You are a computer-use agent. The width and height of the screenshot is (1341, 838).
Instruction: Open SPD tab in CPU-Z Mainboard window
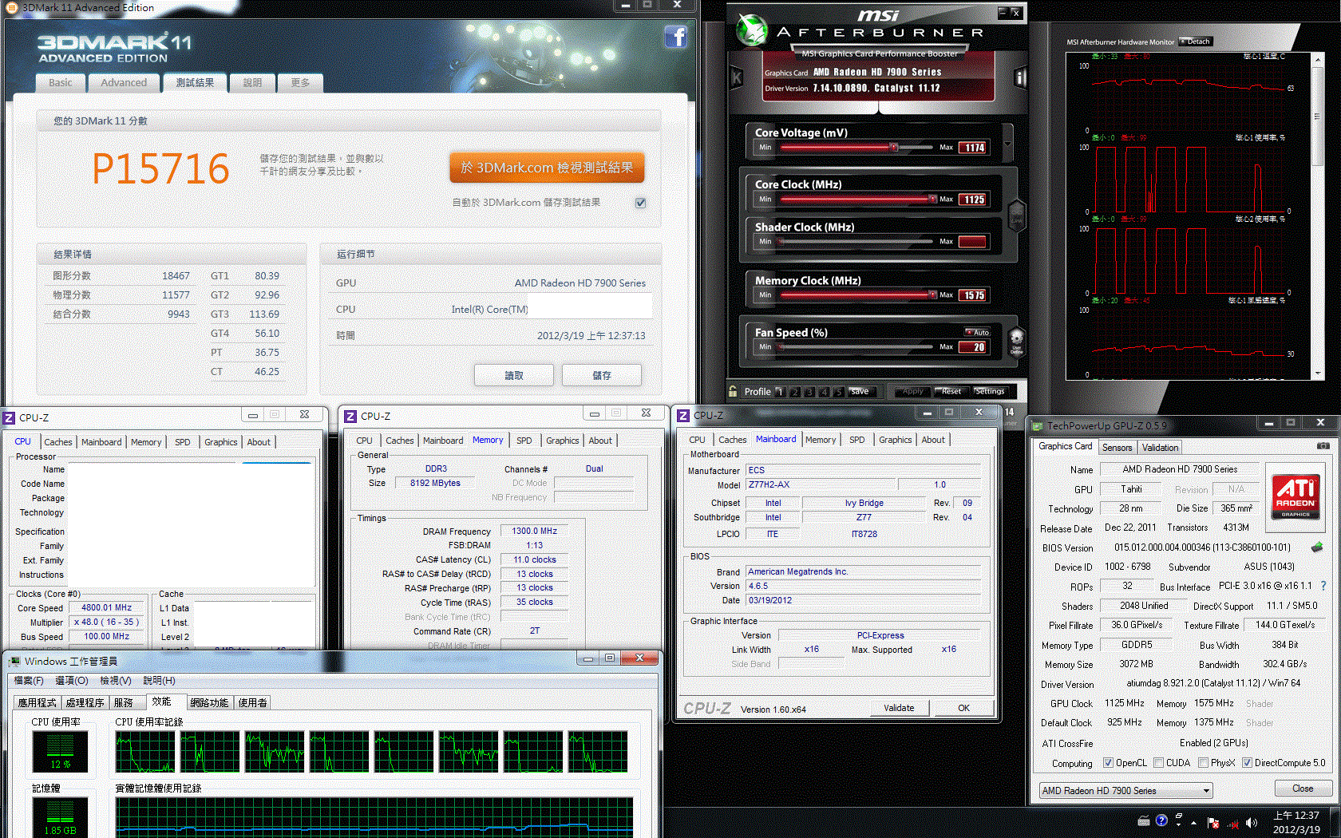coord(856,440)
